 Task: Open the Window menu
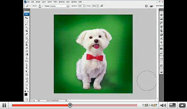[x=74, y=2]
